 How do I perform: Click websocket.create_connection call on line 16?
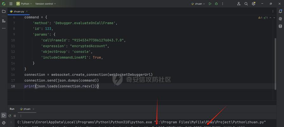[x=102, y=75]
